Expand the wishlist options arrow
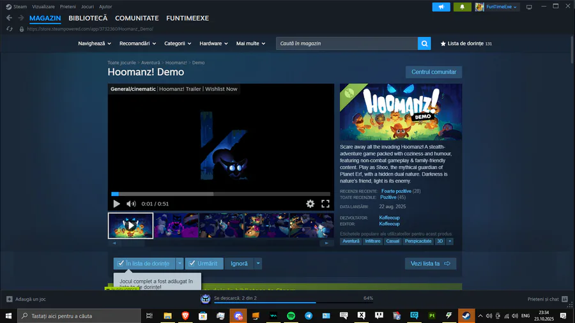The image size is (575, 323). (x=180, y=263)
